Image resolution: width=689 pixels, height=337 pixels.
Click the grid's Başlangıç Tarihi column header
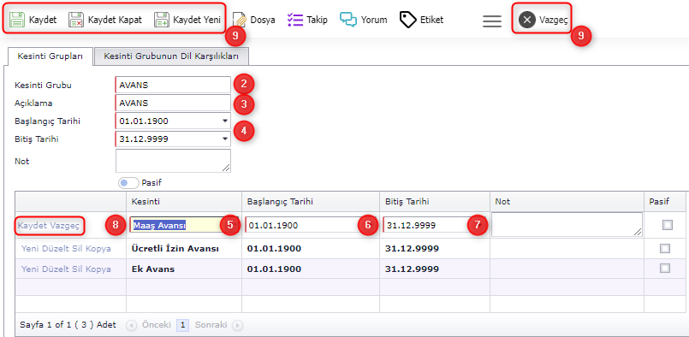coord(311,201)
